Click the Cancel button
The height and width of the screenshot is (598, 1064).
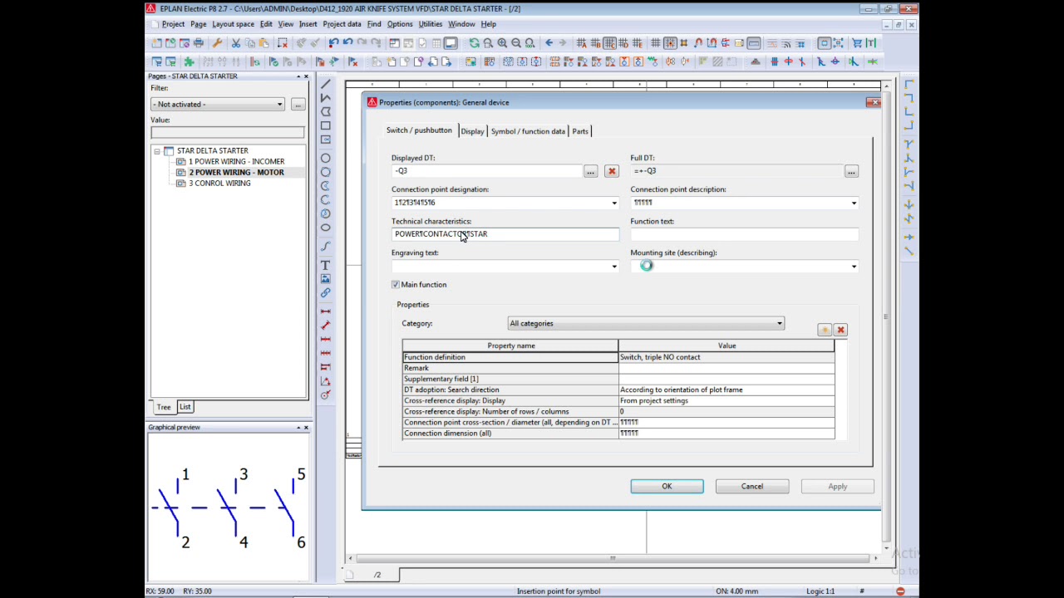tap(752, 487)
